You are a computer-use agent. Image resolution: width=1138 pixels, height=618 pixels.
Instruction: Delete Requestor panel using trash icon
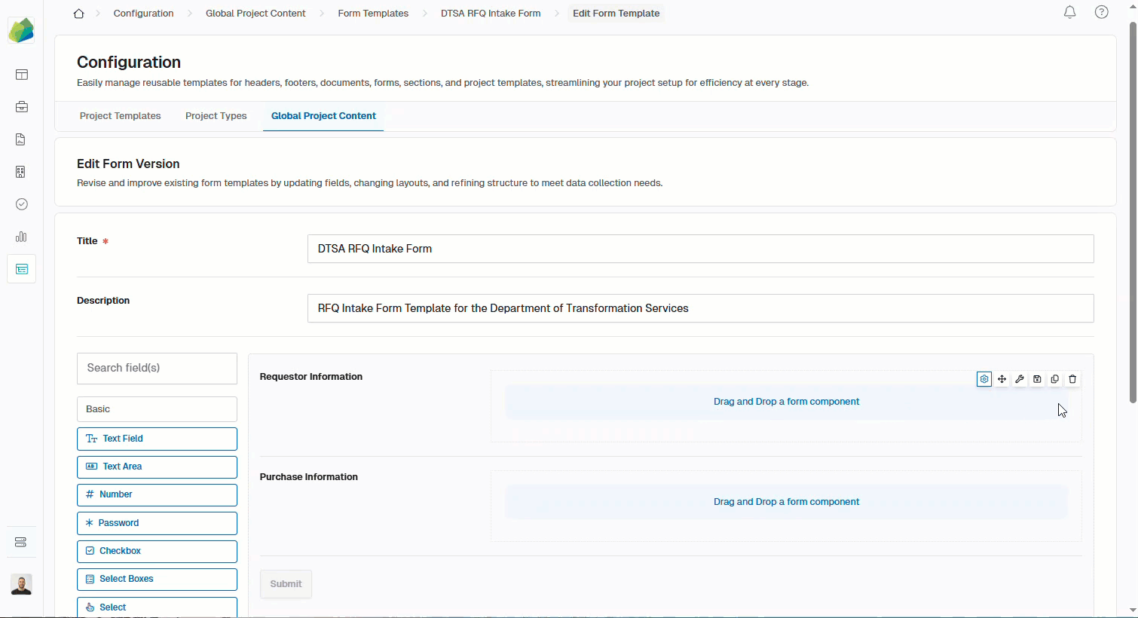point(1072,379)
